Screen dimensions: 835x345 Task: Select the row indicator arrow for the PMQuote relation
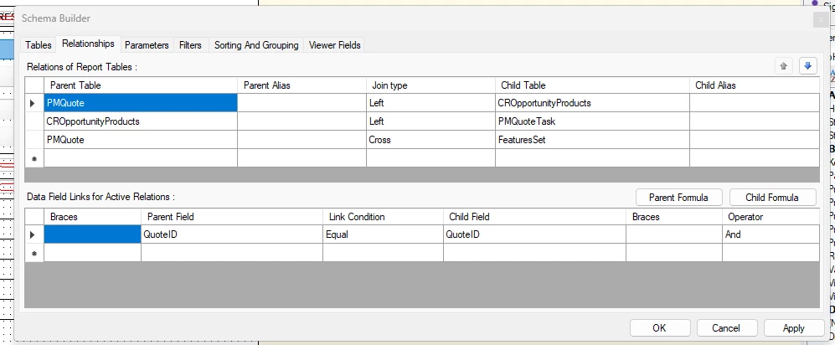[x=34, y=103]
